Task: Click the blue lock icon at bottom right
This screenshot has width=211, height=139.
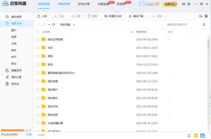Action: point(202,135)
